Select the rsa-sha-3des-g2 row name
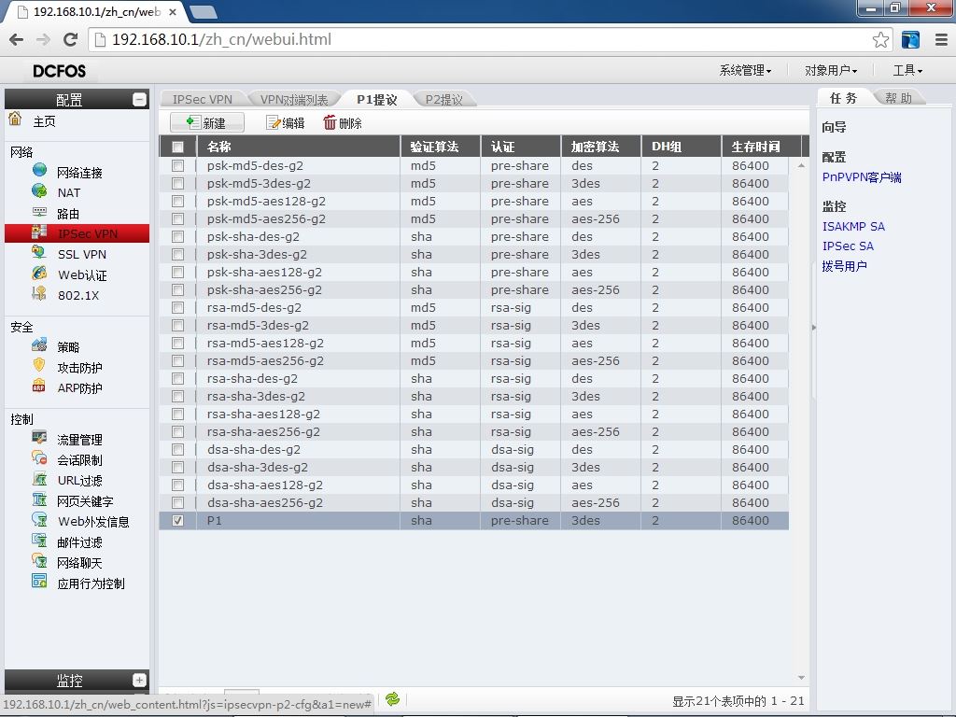Screen dimensions: 956x717 tap(256, 396)
